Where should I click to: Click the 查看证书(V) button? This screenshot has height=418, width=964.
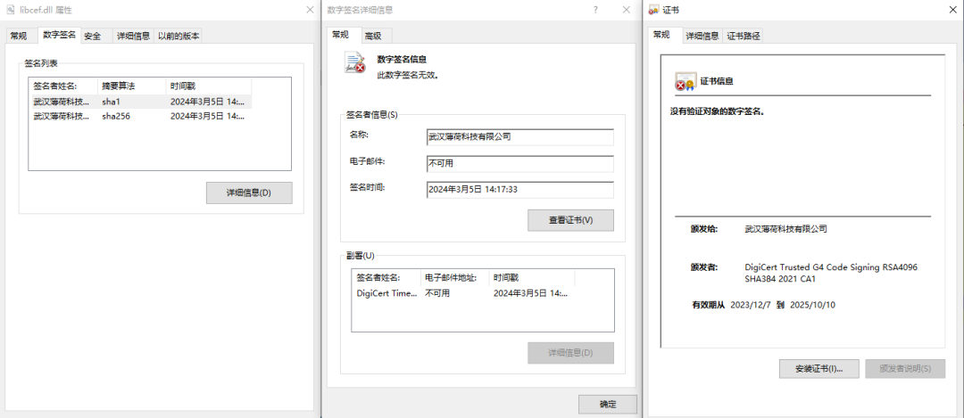click(x=570, y=220)
